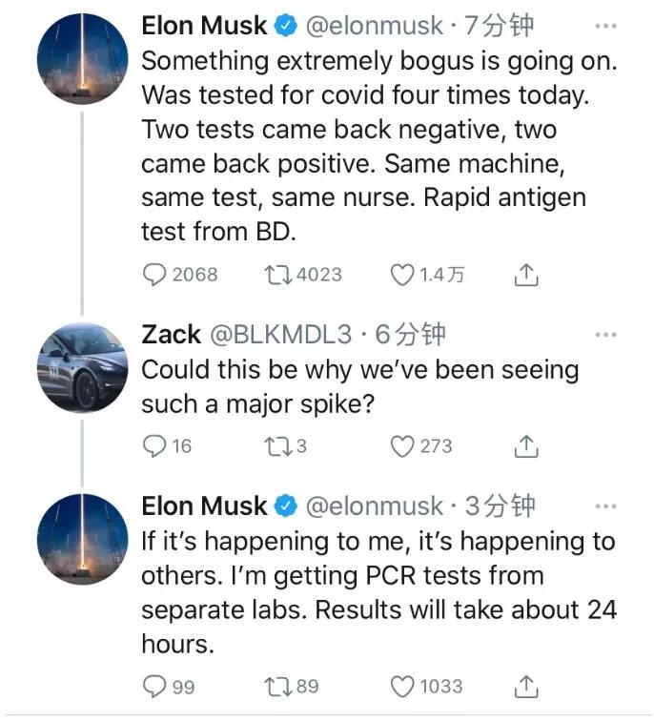Share the PCR tests tweet
Viewport: 654px width, 722px height.
click(x=526, y=686)
